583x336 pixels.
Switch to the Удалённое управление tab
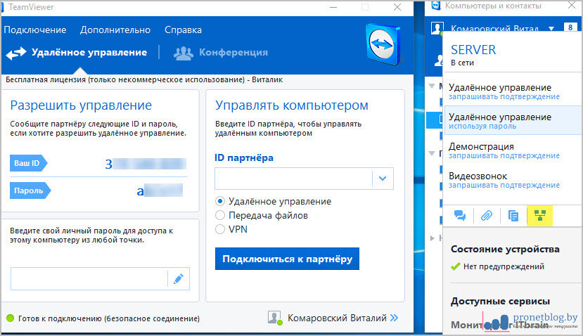click(89, 53)
